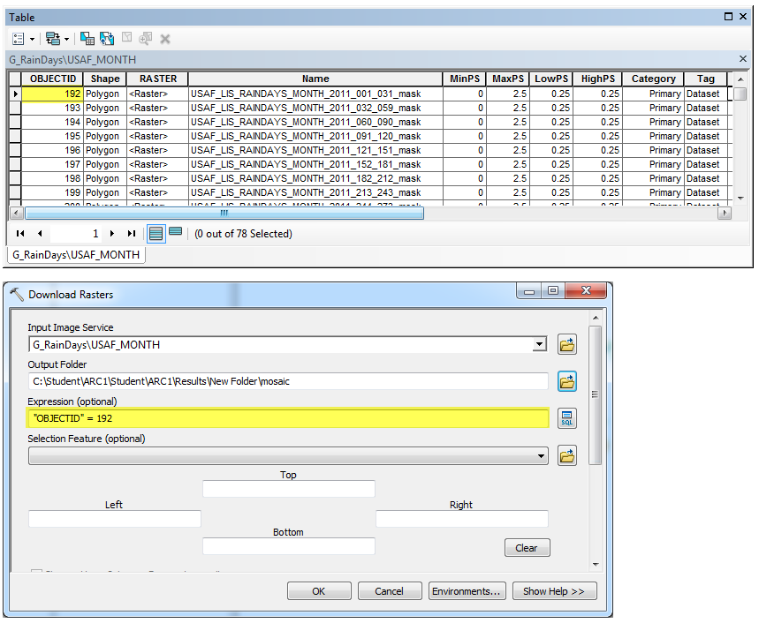Open the Table Options menu icon
This screenshot has height=623, width=759.
pos(19,39)
